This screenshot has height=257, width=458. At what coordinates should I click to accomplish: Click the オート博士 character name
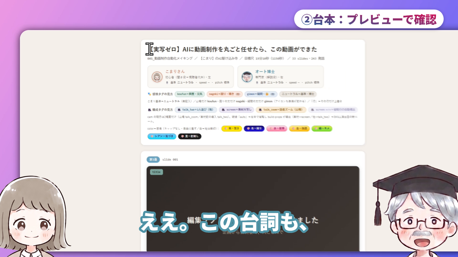pos(265,72)
